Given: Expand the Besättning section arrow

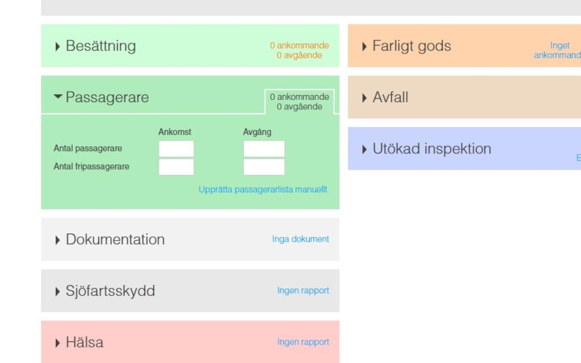Looking at the screenshot, I should (x=57, y=46).
